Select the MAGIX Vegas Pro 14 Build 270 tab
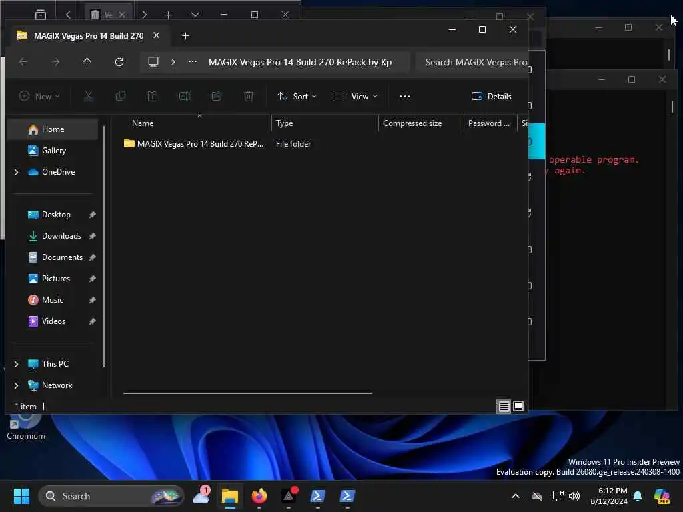Image resolution: width=683 pixels, height=512 pixels. click(x=89, y=36)
